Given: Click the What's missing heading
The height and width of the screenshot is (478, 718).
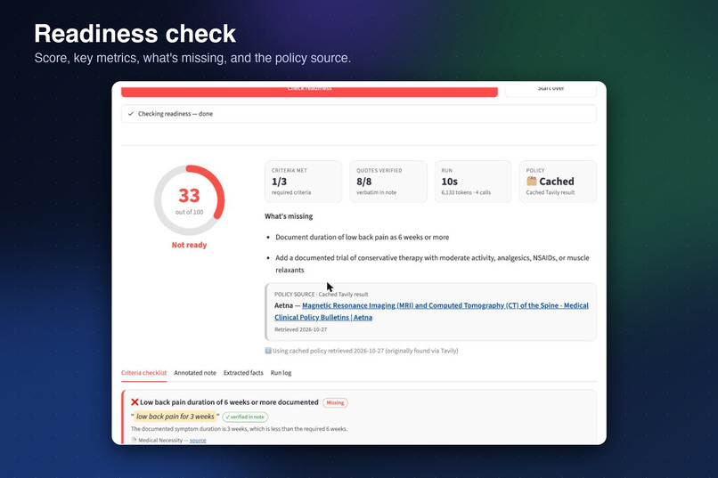Looking at the screenshot, I should coord(289,216).
